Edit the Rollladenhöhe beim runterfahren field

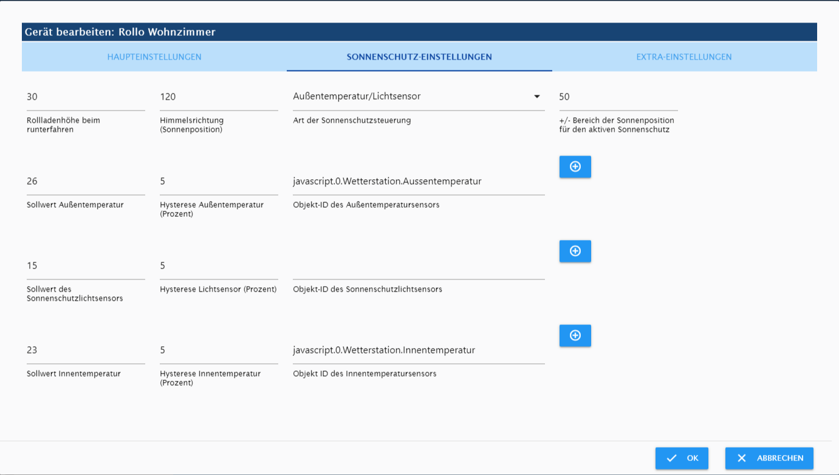pos(86,97)
